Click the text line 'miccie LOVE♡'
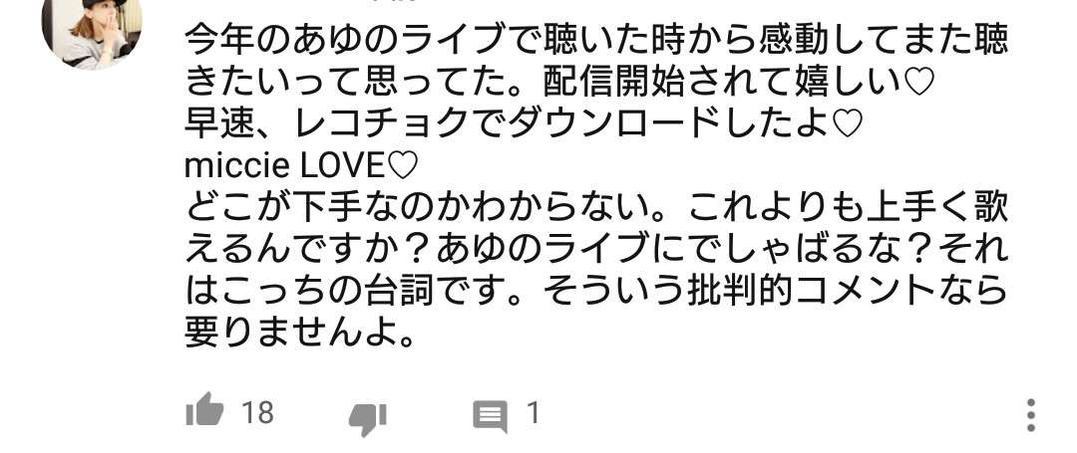 pyautogui.click(x=301, y=166)
